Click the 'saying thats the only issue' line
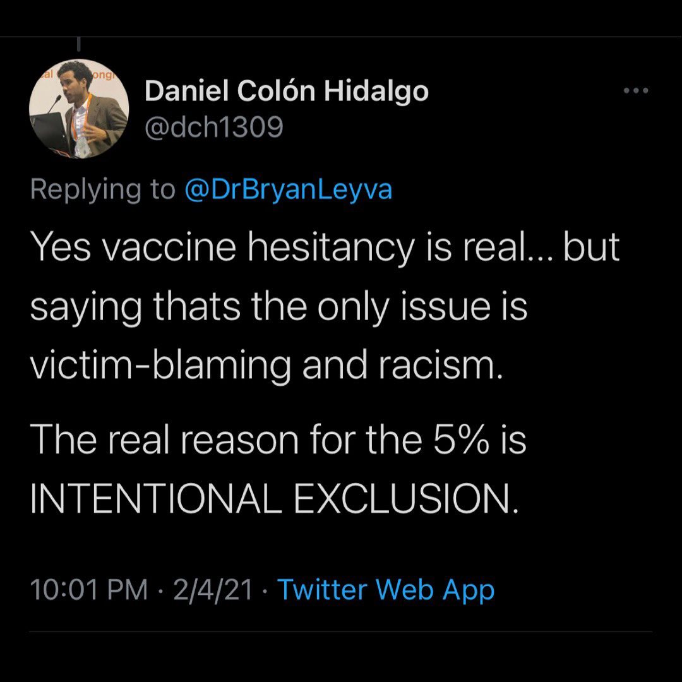 coord(278,308)
